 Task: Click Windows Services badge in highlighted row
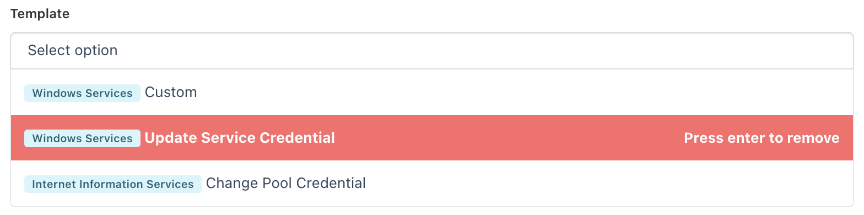(x=82, y=138)
